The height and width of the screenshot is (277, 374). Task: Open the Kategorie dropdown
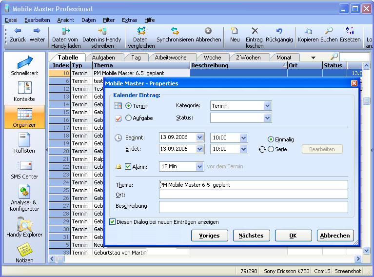pyautogui.click(x=267, y=106)
